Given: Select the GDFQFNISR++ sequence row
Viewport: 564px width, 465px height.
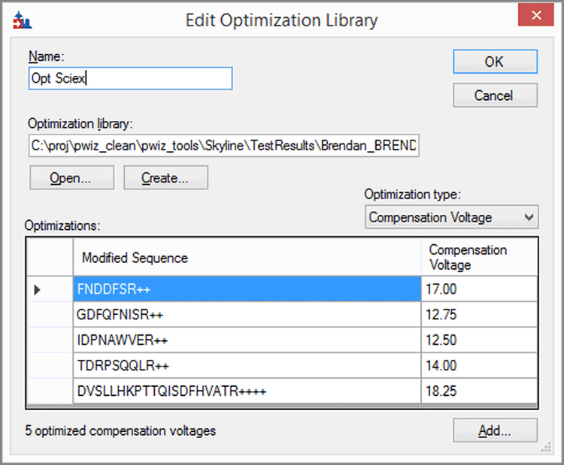Looking at the screenshot, I should point(247,315).
